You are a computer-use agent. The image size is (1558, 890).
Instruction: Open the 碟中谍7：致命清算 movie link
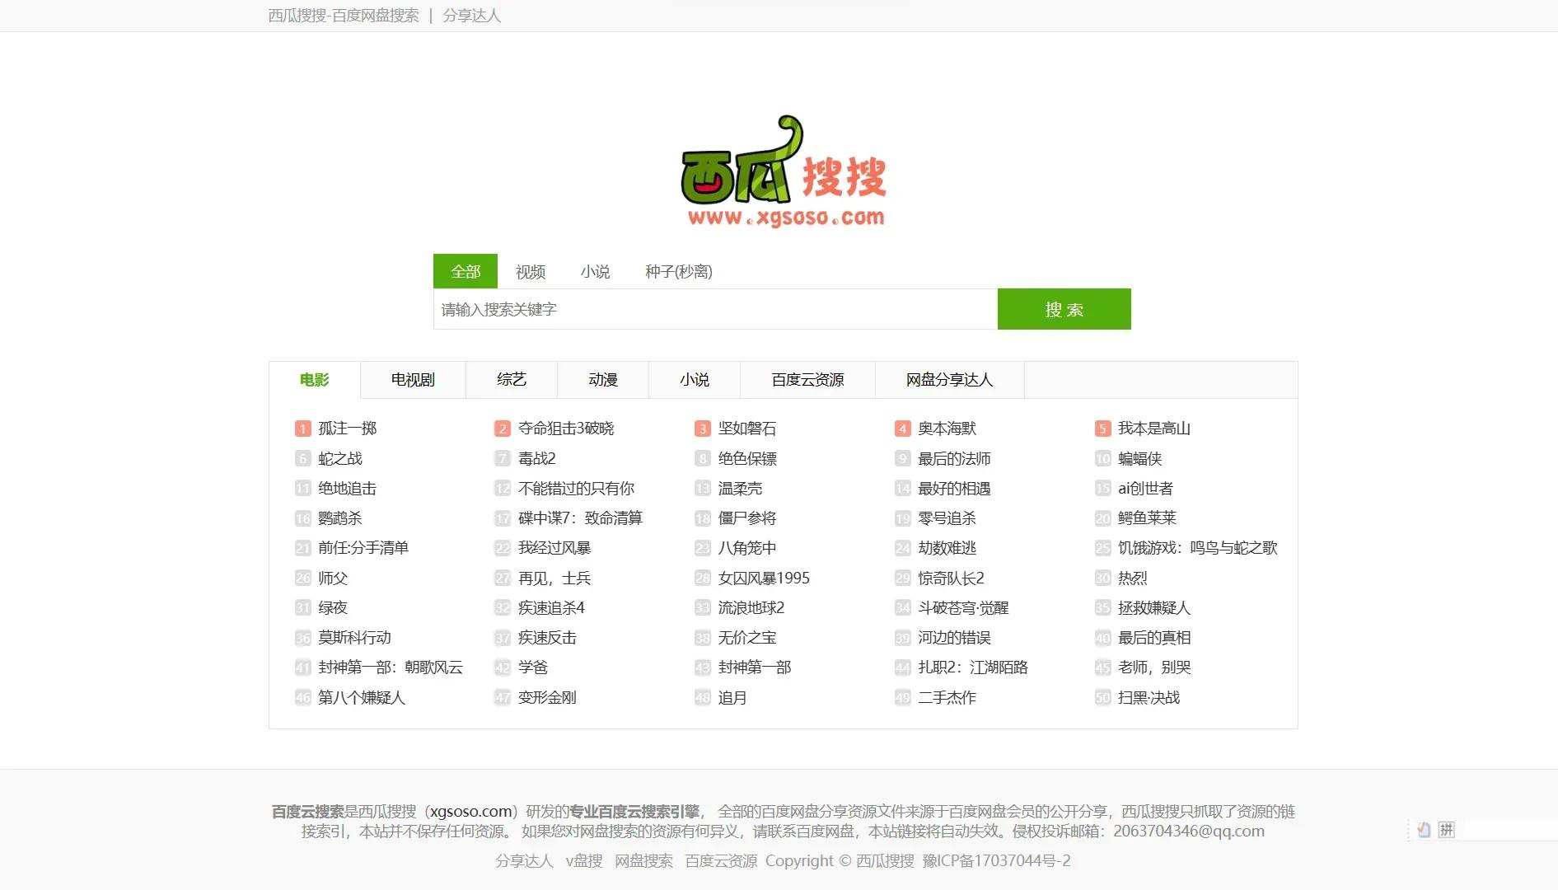pyautogui.click(x=581, y=518)
